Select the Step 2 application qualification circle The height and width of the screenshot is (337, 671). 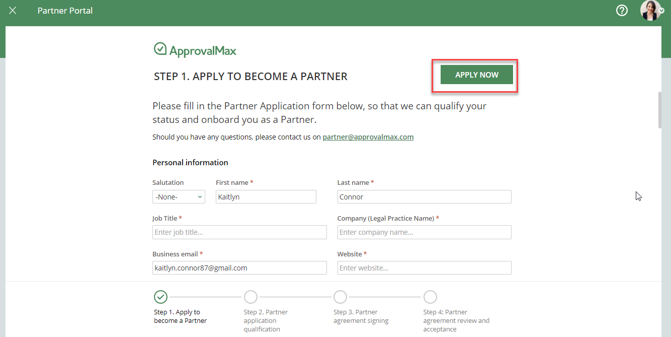coord(250,297)
